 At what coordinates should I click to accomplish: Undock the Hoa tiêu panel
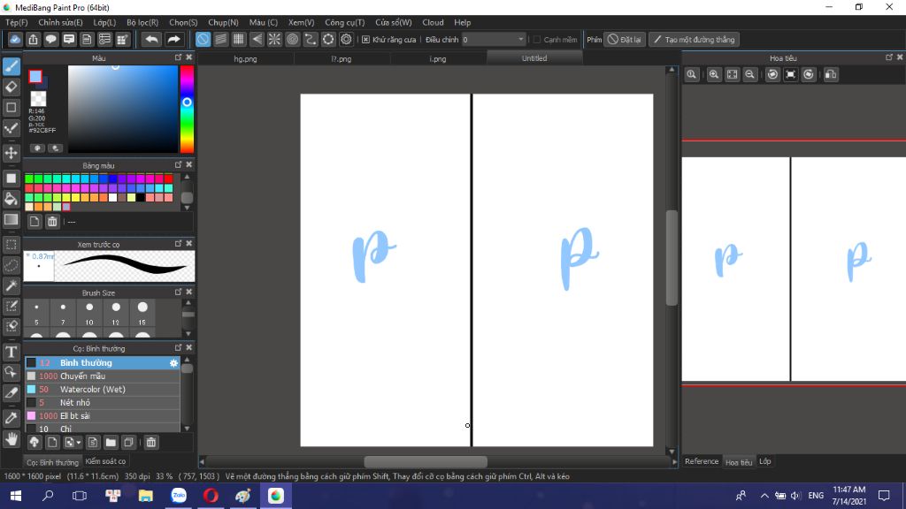[888, 57]
